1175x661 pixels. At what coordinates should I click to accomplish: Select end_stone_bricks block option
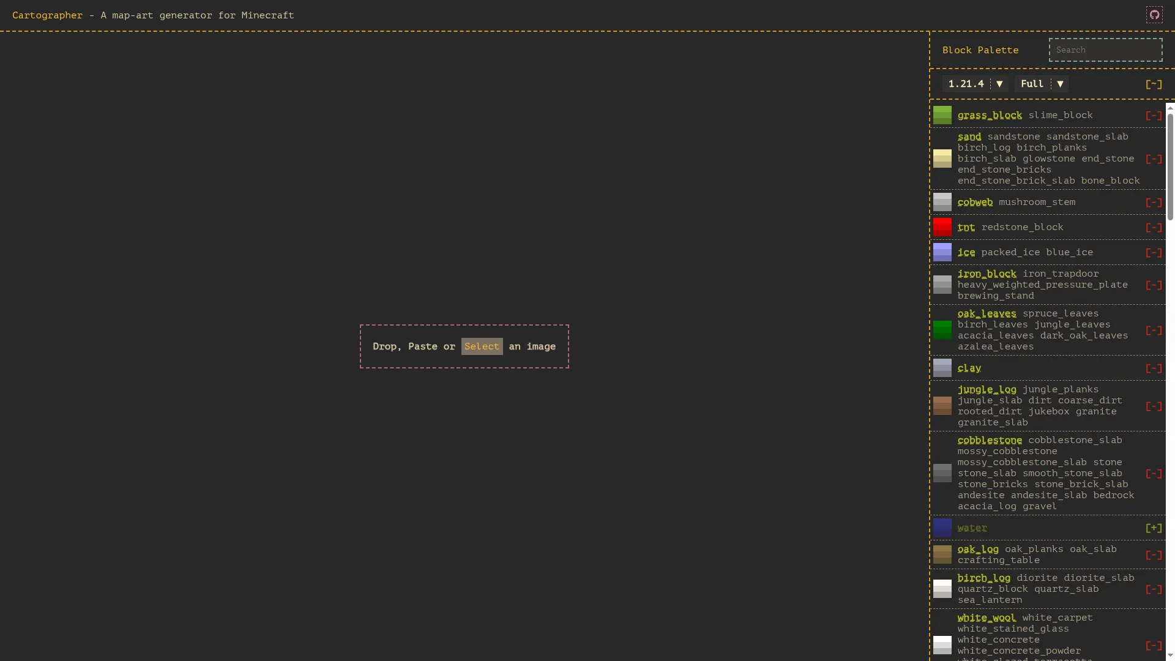(1004, 170)
